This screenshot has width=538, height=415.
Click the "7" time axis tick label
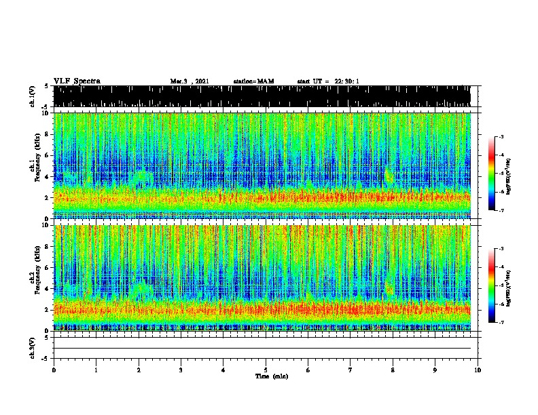pos(351,370)
